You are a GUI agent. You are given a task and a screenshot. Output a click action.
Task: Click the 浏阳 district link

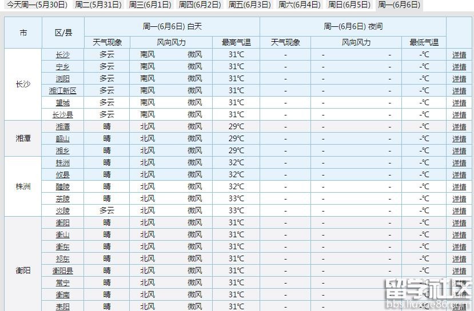63,79
